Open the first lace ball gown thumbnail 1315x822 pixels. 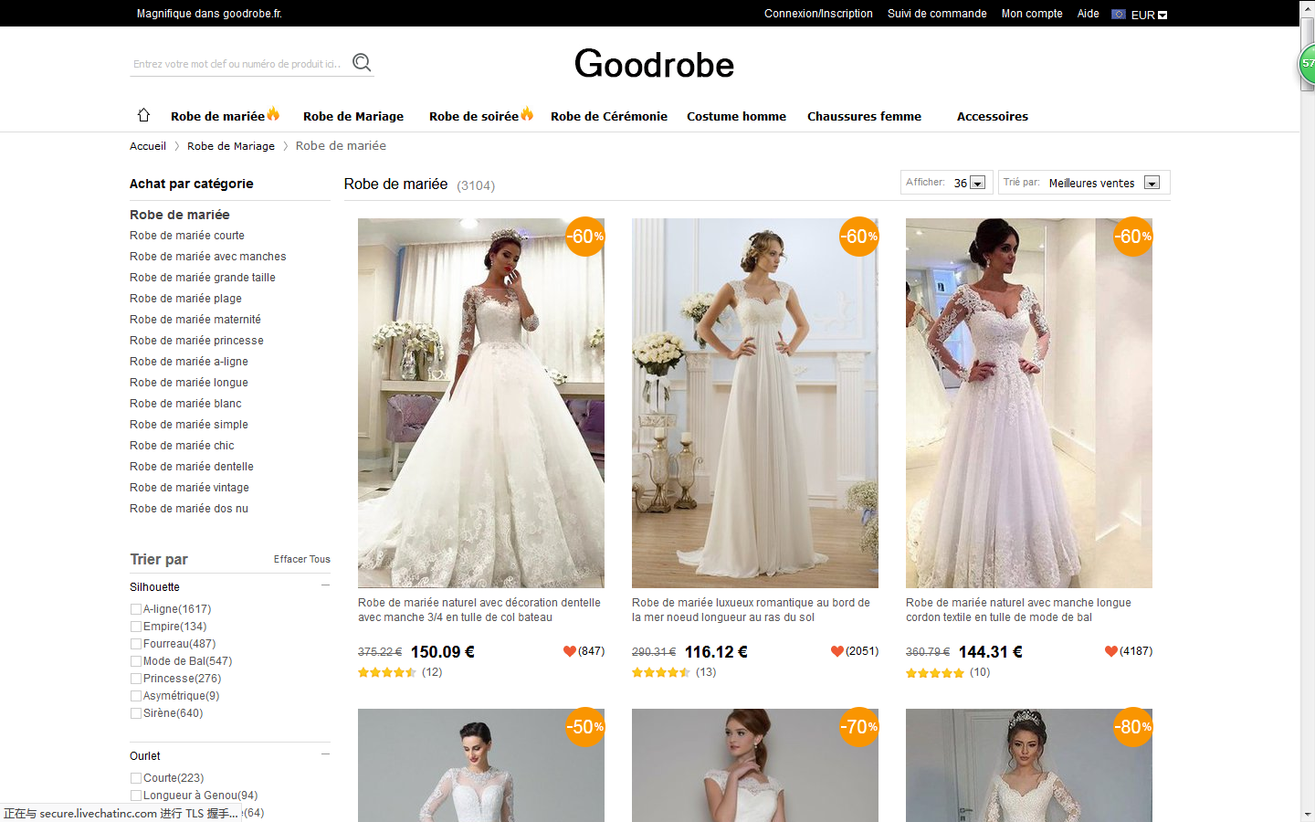(x=481, y=403)
